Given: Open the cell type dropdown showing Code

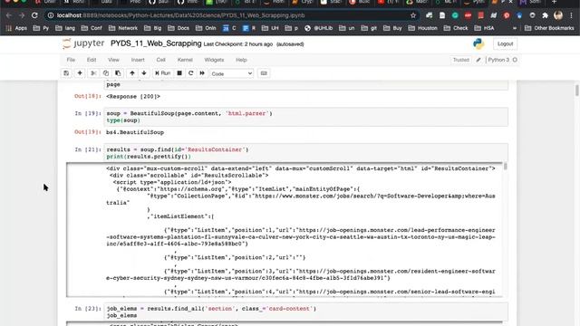Looking at the screenshot, I should (x=232, y=73).
